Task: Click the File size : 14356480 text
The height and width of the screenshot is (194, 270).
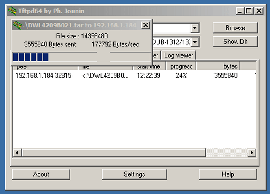Action: (x=82, y=36)
